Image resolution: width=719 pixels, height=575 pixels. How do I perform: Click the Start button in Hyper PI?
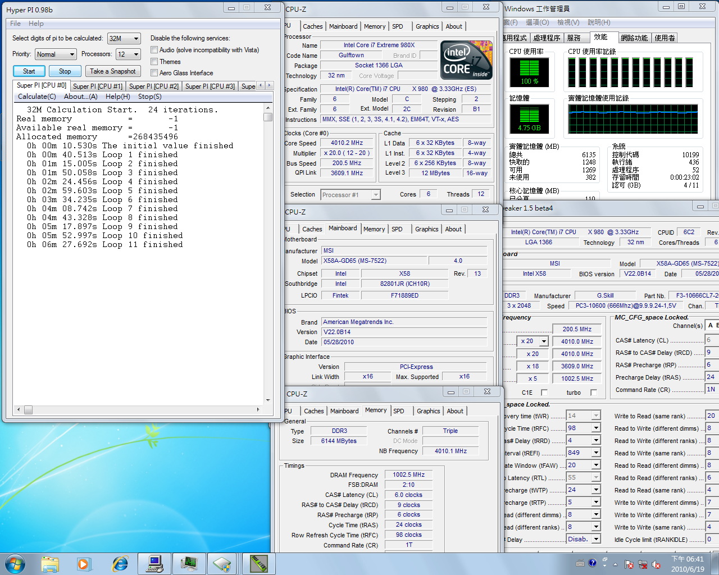(x=29, y=71)
